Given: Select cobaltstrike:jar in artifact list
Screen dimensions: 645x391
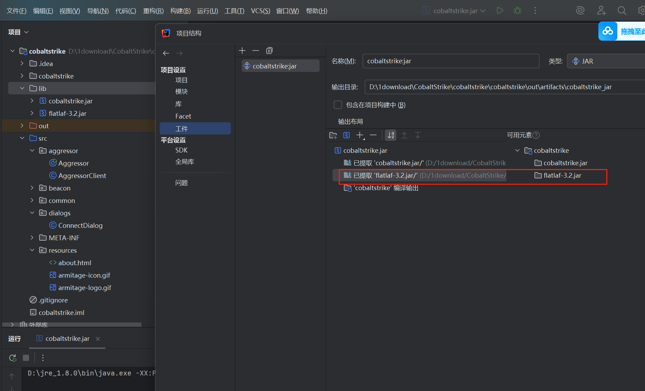Looking at the screenshot, I should 280,66.
